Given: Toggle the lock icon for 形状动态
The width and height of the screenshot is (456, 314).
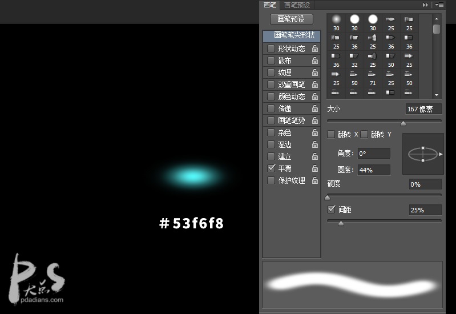Looking at the screenshot, I should click(x=315, y=49).
